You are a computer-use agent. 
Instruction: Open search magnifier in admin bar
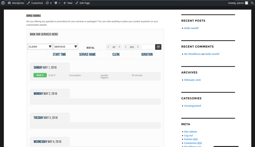pos(252,3)
